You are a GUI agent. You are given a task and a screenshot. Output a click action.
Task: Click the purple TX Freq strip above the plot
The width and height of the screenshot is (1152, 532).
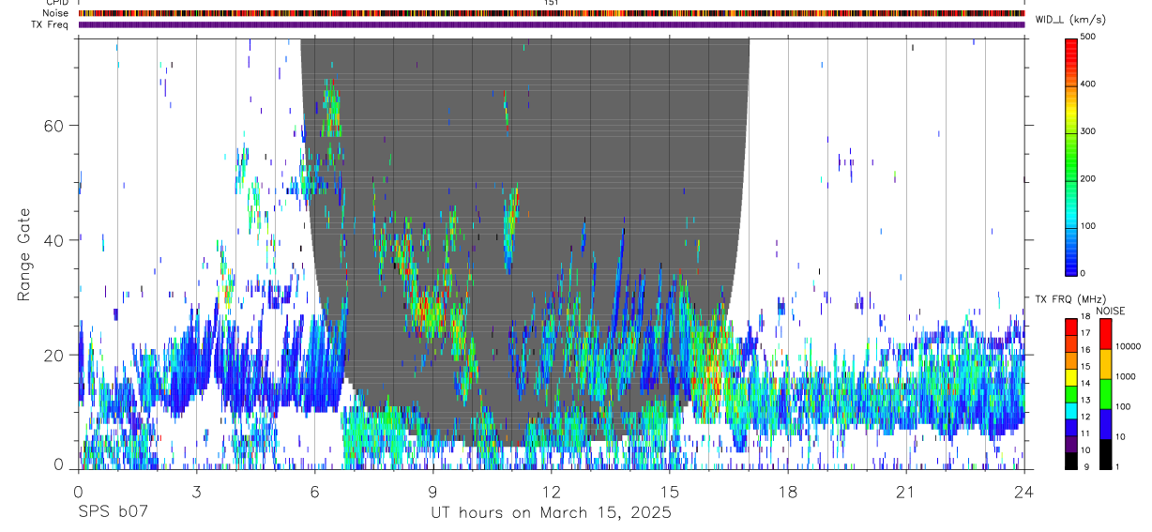[551, 24]
